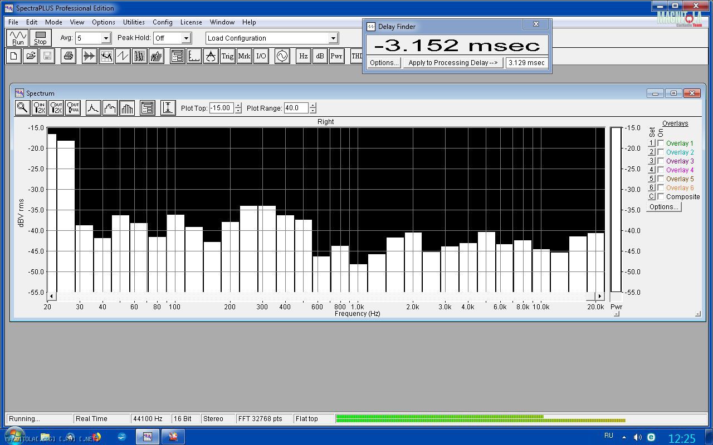Click the Hz peak frequency utility button
This screenshot has height=445, width=713.
tap(304, 56)
